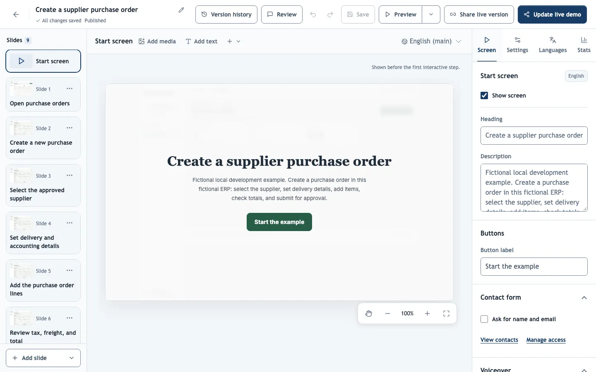Open options menu for Slide 2
Image resolution: width=596 pixels, height=372 pixels.
[x=70, y=128]
